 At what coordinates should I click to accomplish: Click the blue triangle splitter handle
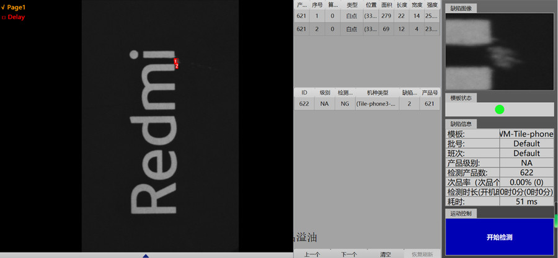coord(146,256)
